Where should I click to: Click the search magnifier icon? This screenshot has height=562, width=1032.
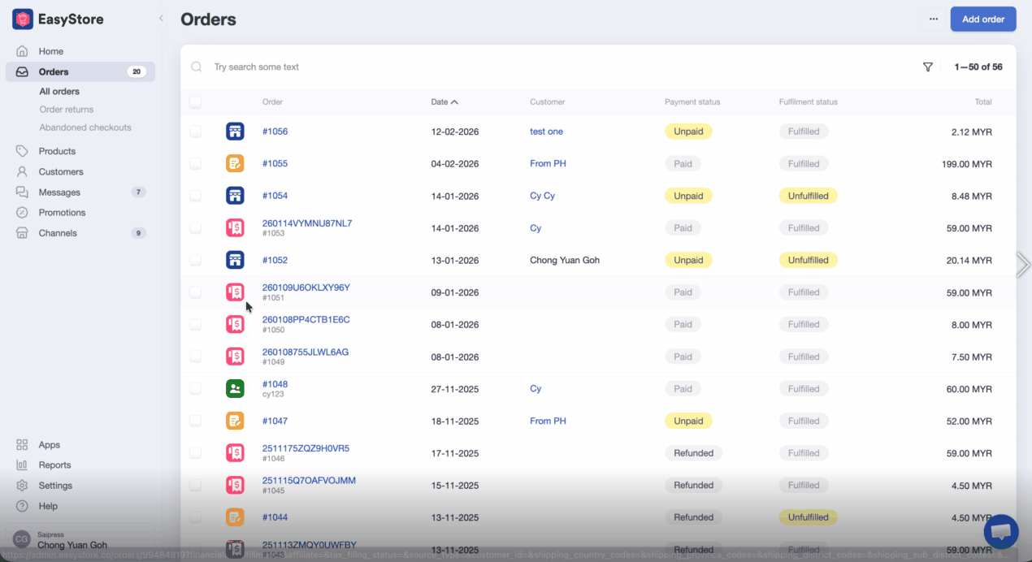(x=197, y=67)
